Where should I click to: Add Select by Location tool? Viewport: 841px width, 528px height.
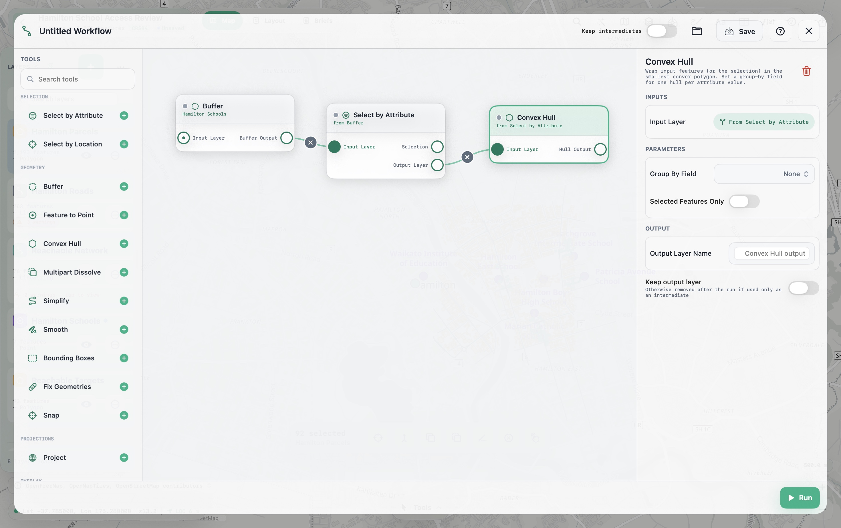(x=124, y=144)
